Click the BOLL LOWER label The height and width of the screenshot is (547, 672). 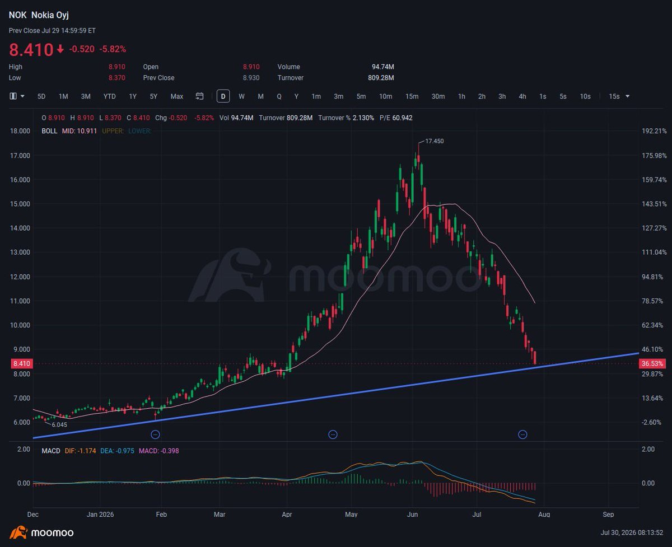point(138,130)
